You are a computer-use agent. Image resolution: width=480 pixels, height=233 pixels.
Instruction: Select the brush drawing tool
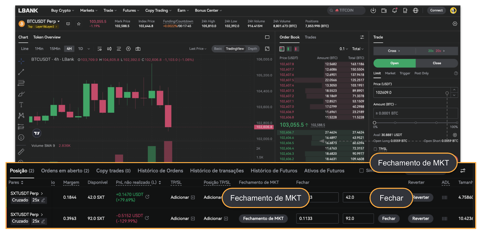pyautogui.click(x=21, y=94)
